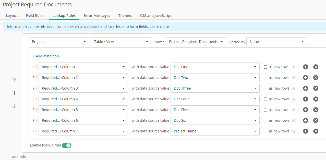Remove the Doc Two mapping row
This screenshot has height=160, width=326.
(x=316, y=78)
